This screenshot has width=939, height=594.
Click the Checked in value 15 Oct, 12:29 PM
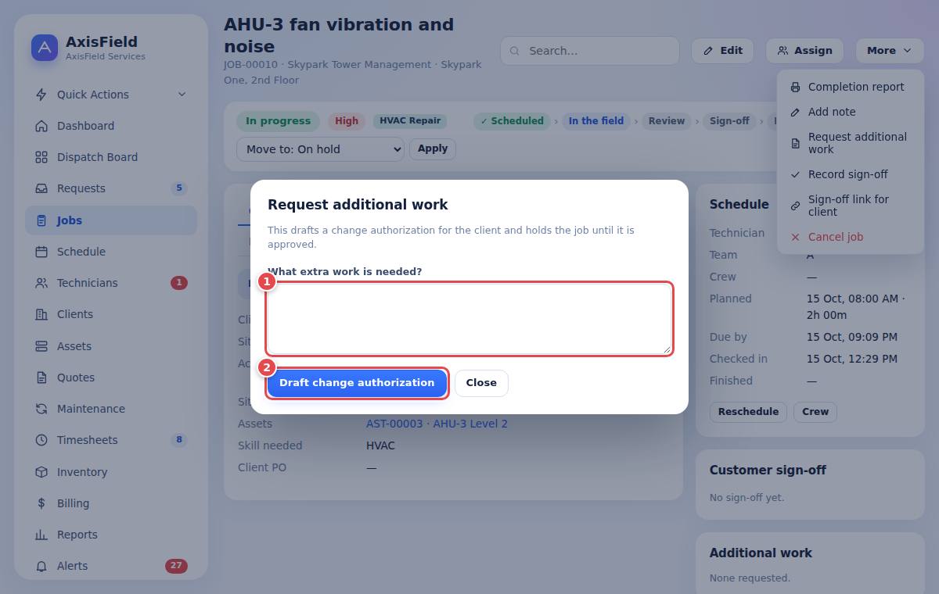852,360
